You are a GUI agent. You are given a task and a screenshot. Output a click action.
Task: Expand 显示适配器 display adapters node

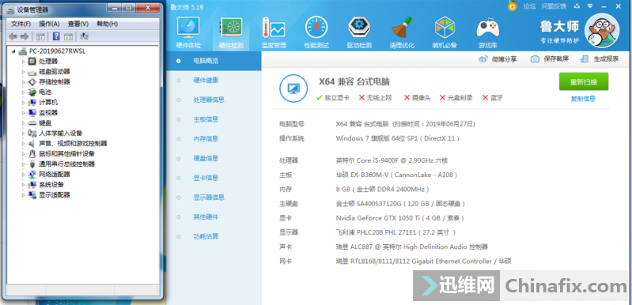tap(24, 194)
